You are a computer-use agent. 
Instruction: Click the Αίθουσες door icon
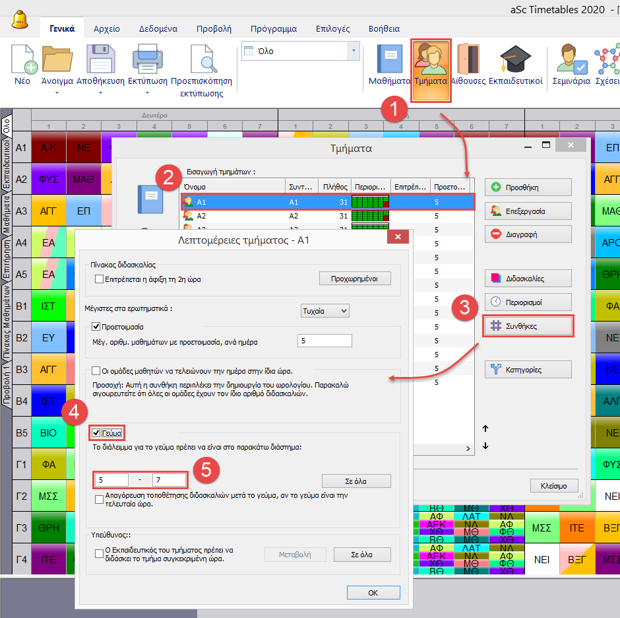(468, 59)
